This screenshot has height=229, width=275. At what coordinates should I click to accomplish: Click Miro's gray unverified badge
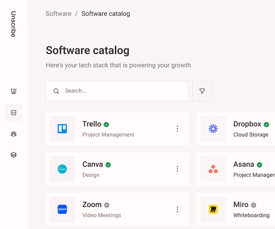coord(253,205)
